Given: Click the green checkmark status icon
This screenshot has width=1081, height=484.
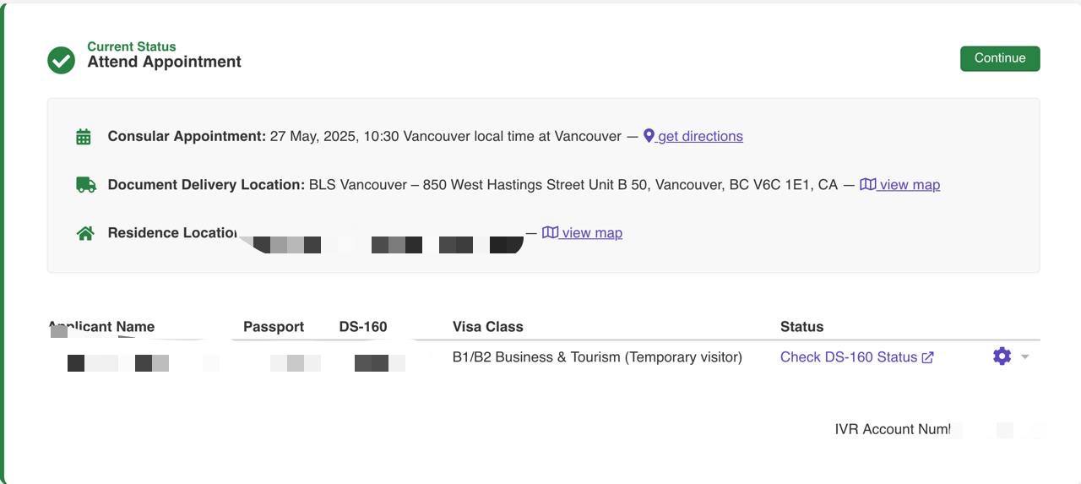Looking at the screenshot, I should pyautogui.click(x=61, y=60).
